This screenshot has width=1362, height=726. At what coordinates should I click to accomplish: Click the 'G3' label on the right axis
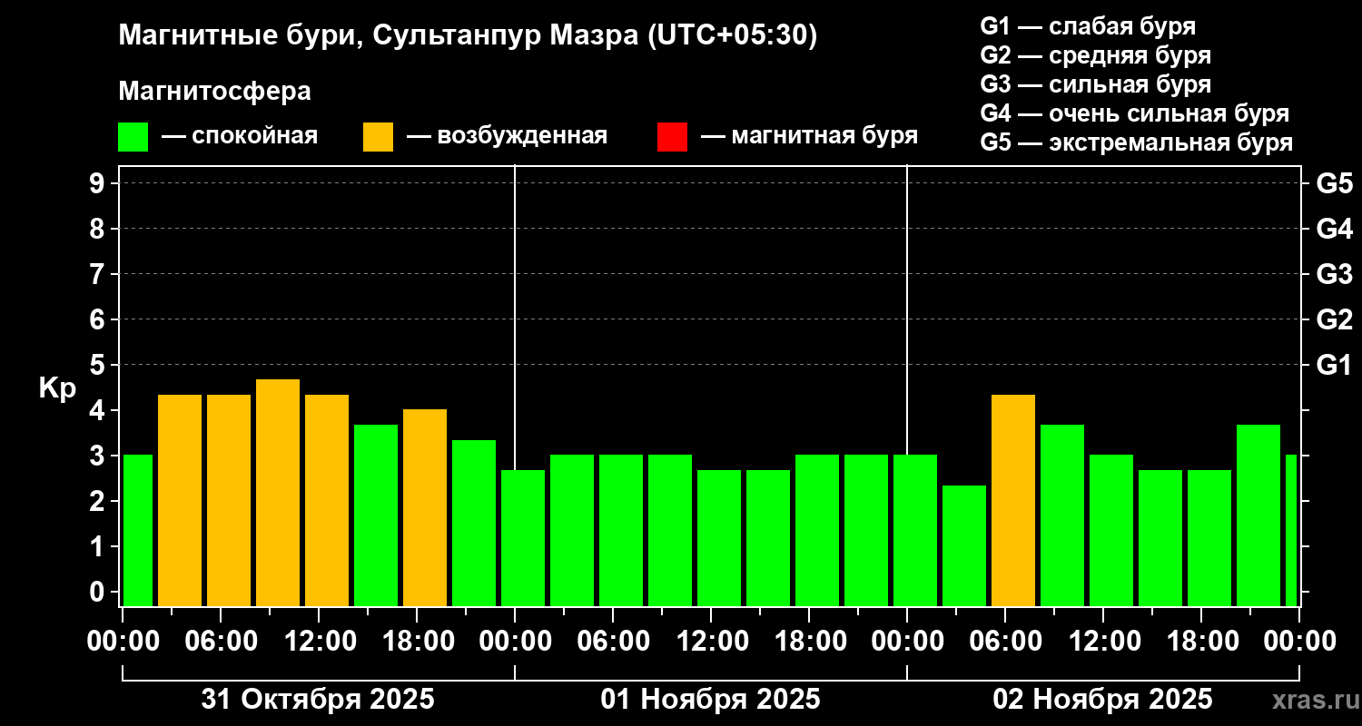pyautogui.click(x=1334, y=274)
